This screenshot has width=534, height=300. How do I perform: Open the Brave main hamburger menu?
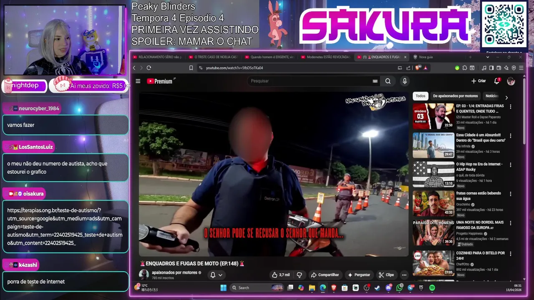pos(521,68)
